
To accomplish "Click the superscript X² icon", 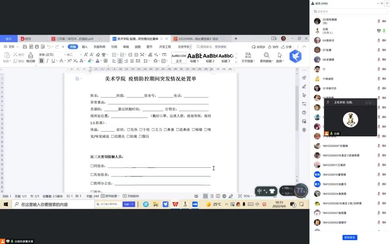I will tap(69, 61).
